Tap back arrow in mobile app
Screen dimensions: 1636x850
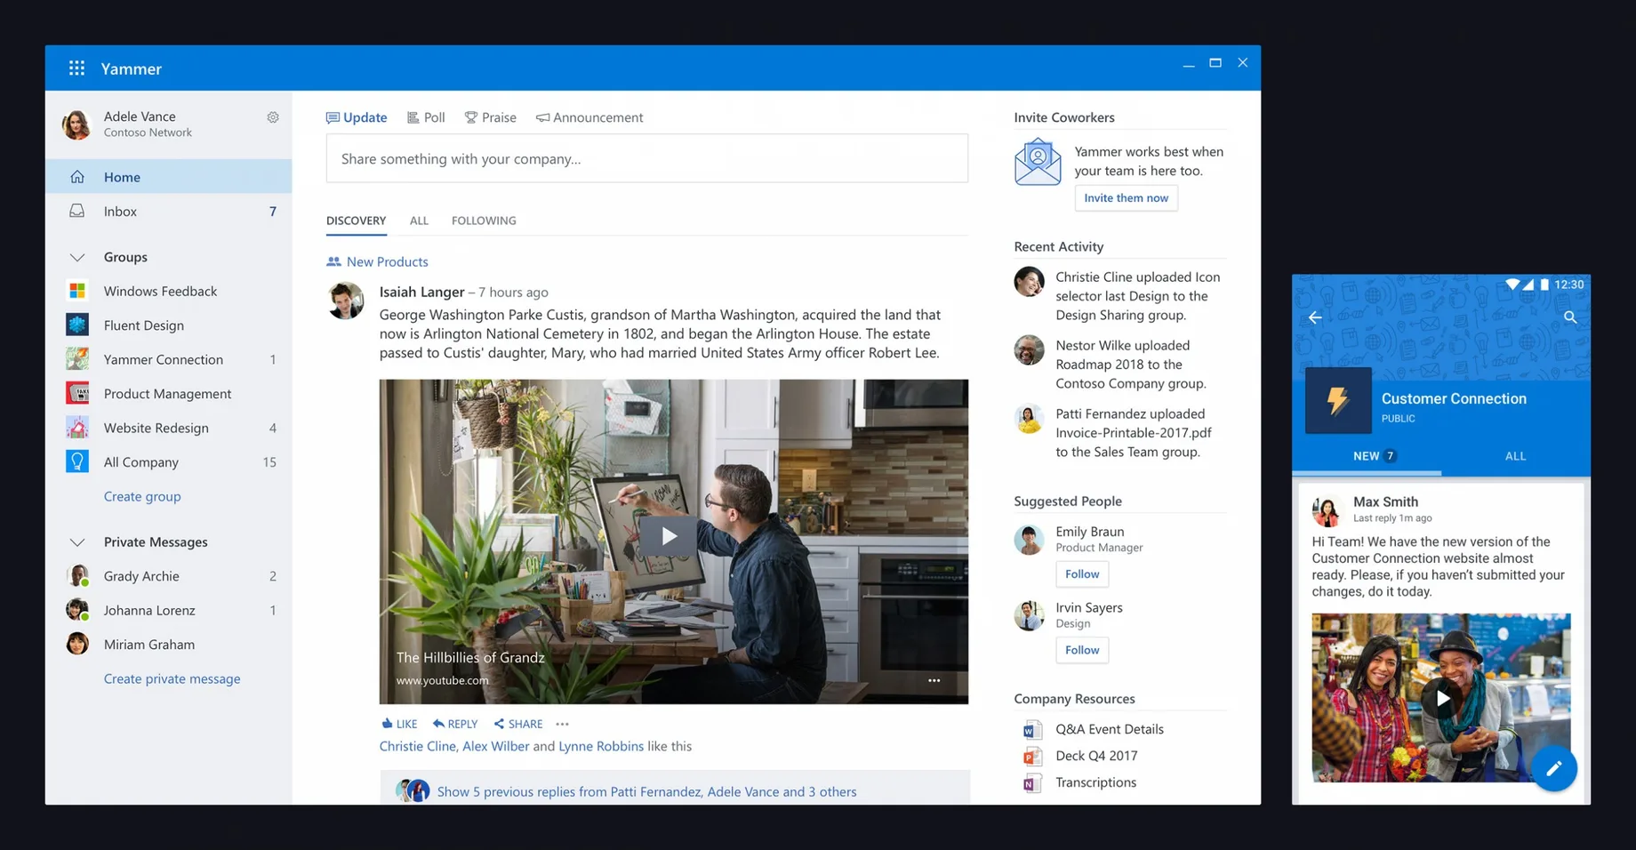pyautogui.click(x=1315, y=317)
